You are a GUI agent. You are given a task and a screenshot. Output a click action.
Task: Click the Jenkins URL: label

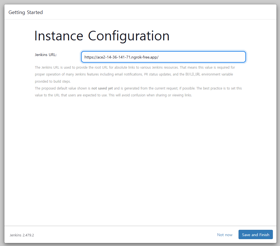(x=46, y=55)
